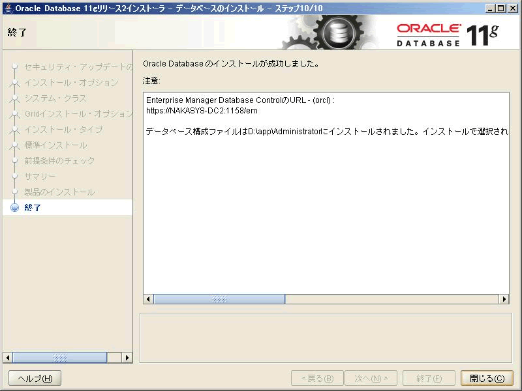Select the インストール・タイプ step
The image size is (522, 391).
[63, 130]
